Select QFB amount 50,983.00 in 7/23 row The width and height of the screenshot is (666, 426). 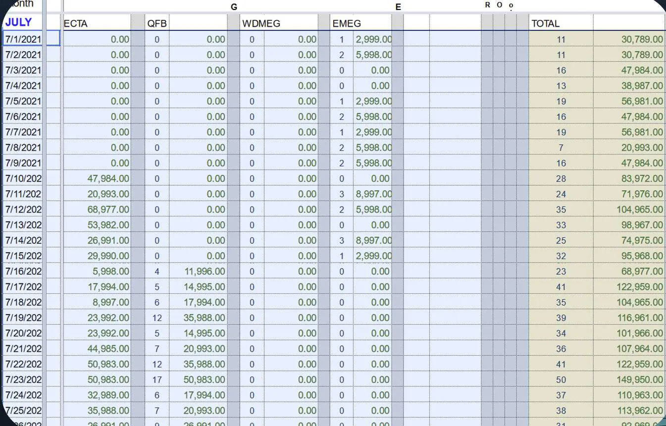198,380
